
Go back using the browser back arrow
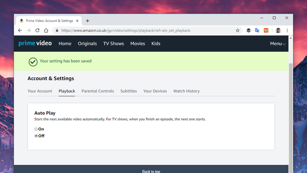coord(20,30)
